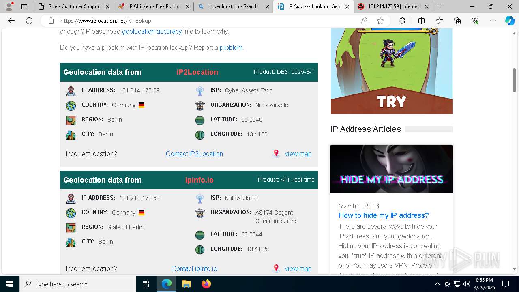Toggle the Split screen icon
The height and width of the screenshot is (292, 519).
[x=421, y=21]
